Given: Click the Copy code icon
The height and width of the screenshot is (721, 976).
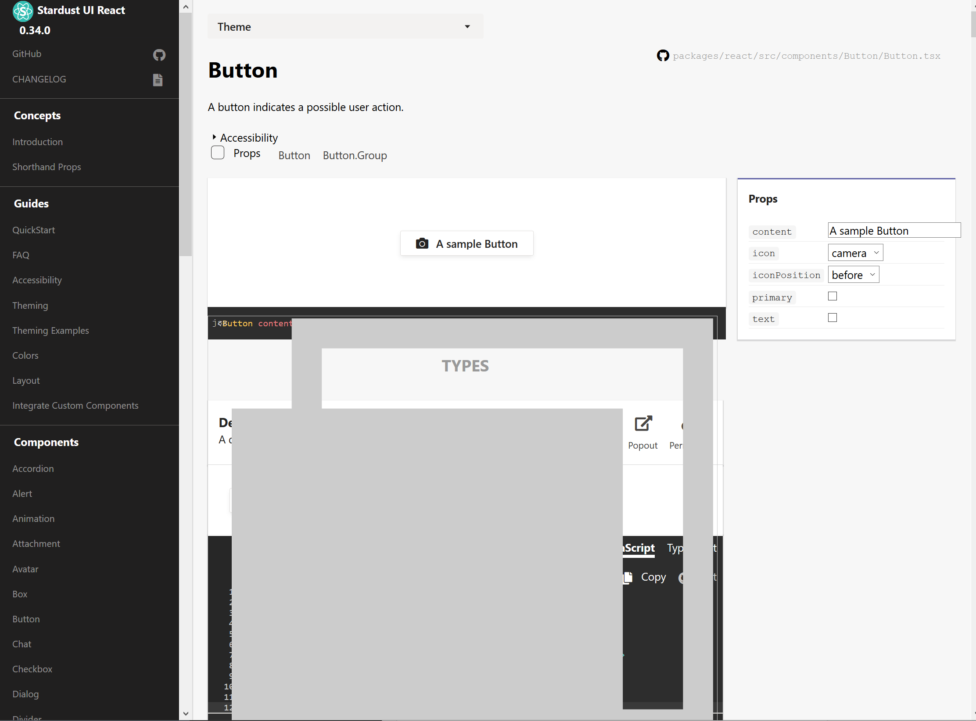Looking at the screenshot, I should tap(628, 577).
